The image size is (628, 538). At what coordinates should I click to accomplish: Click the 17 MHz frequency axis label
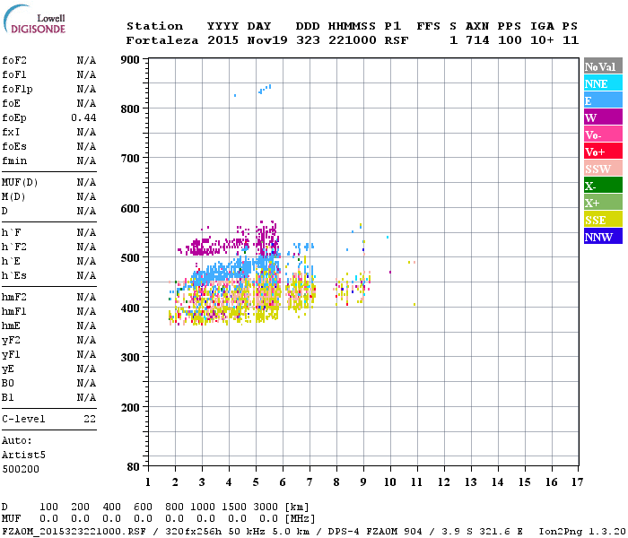pyautogui.click(x=578, y=482)
